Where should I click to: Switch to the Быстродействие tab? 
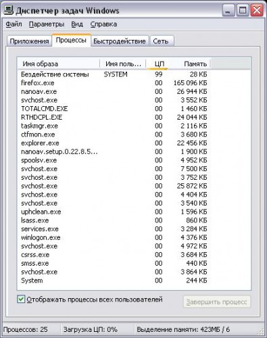pyautogui.click(x=120, y=41)
